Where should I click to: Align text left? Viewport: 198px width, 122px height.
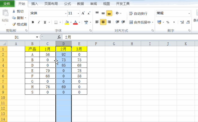pyautogui.click(x=97, y=22)
